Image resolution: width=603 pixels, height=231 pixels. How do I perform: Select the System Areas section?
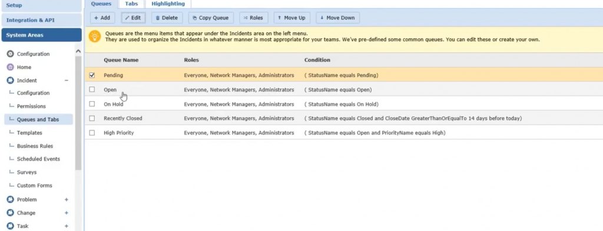(x=41, y=35)
